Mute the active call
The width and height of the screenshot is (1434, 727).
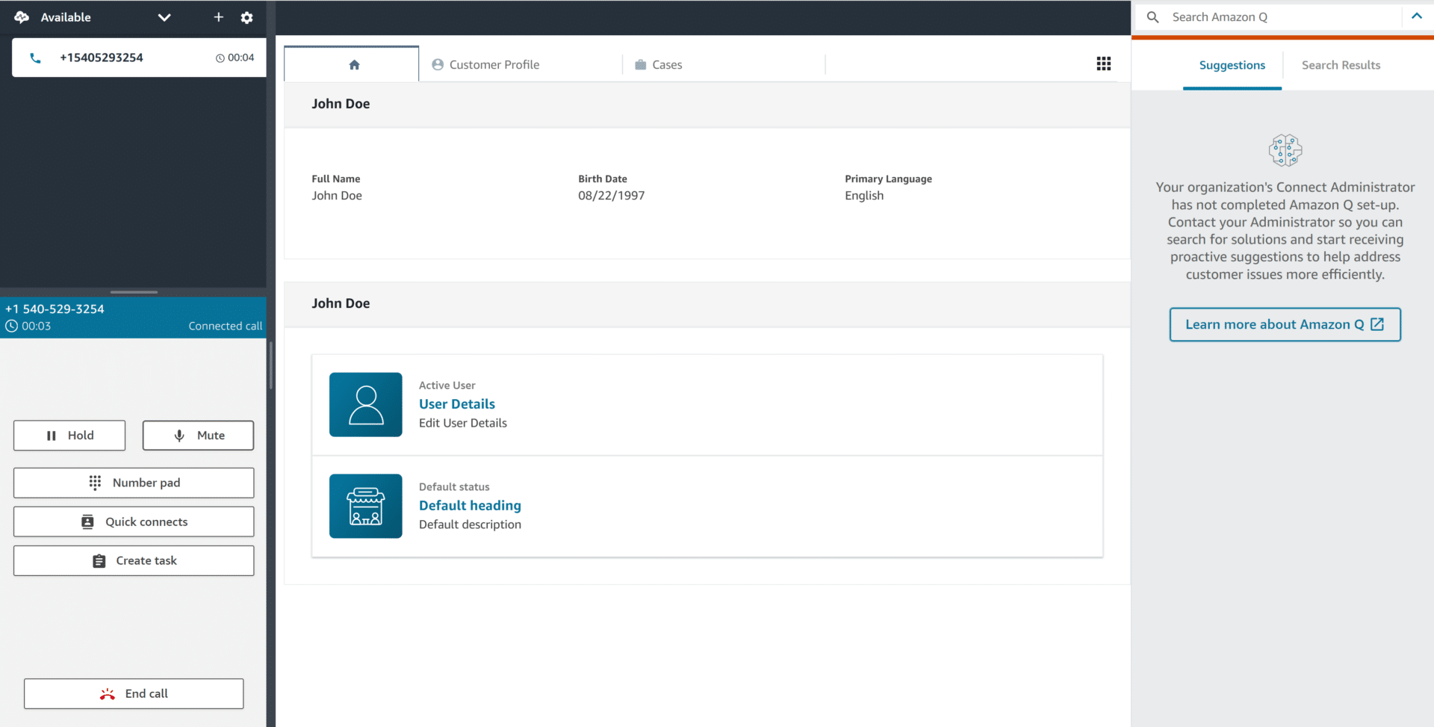tap(197, 436)
